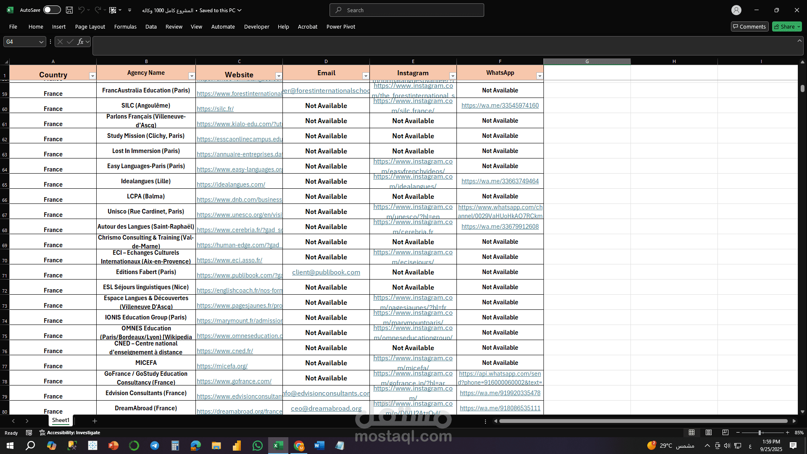This screenshot has width=807, height=454.
Task: Click the Save icon in title bar
Action: click(x=69, y=10)
